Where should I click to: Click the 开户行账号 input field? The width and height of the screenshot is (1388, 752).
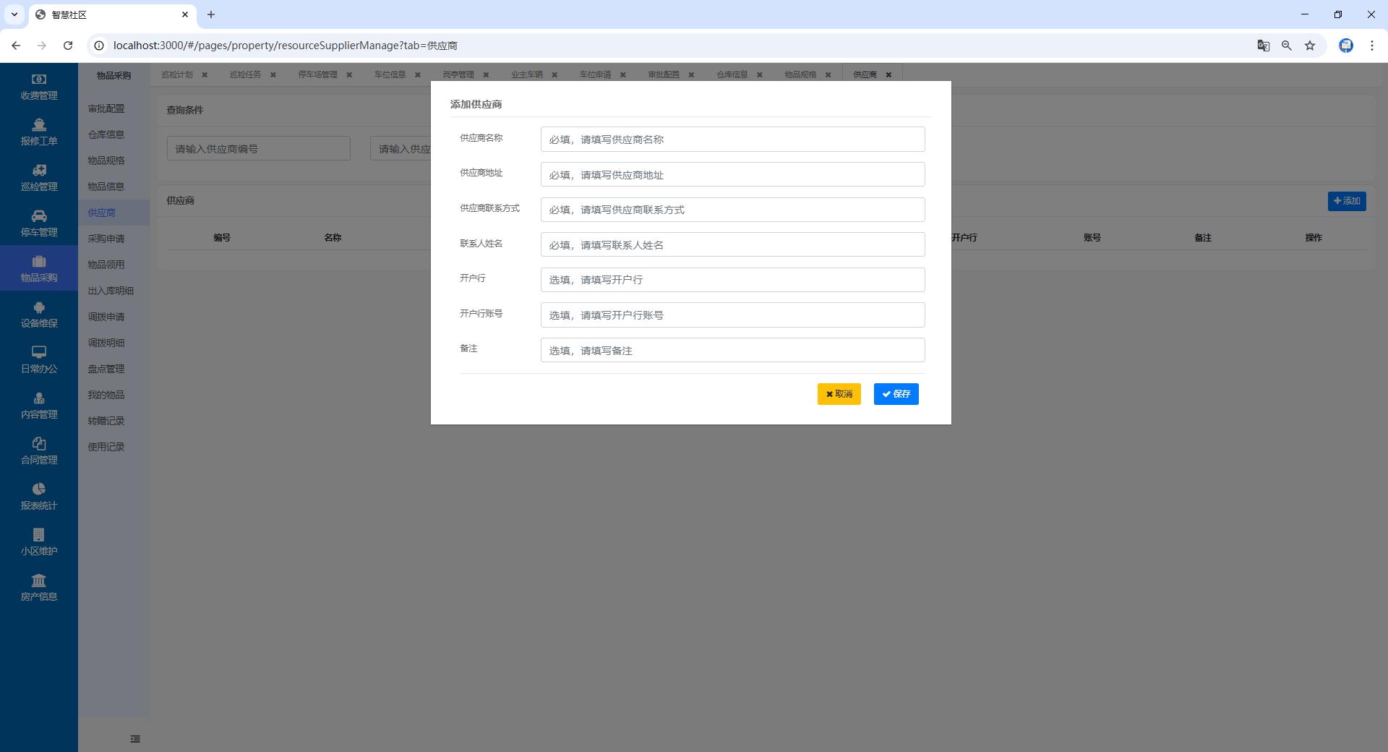(732, 315)
